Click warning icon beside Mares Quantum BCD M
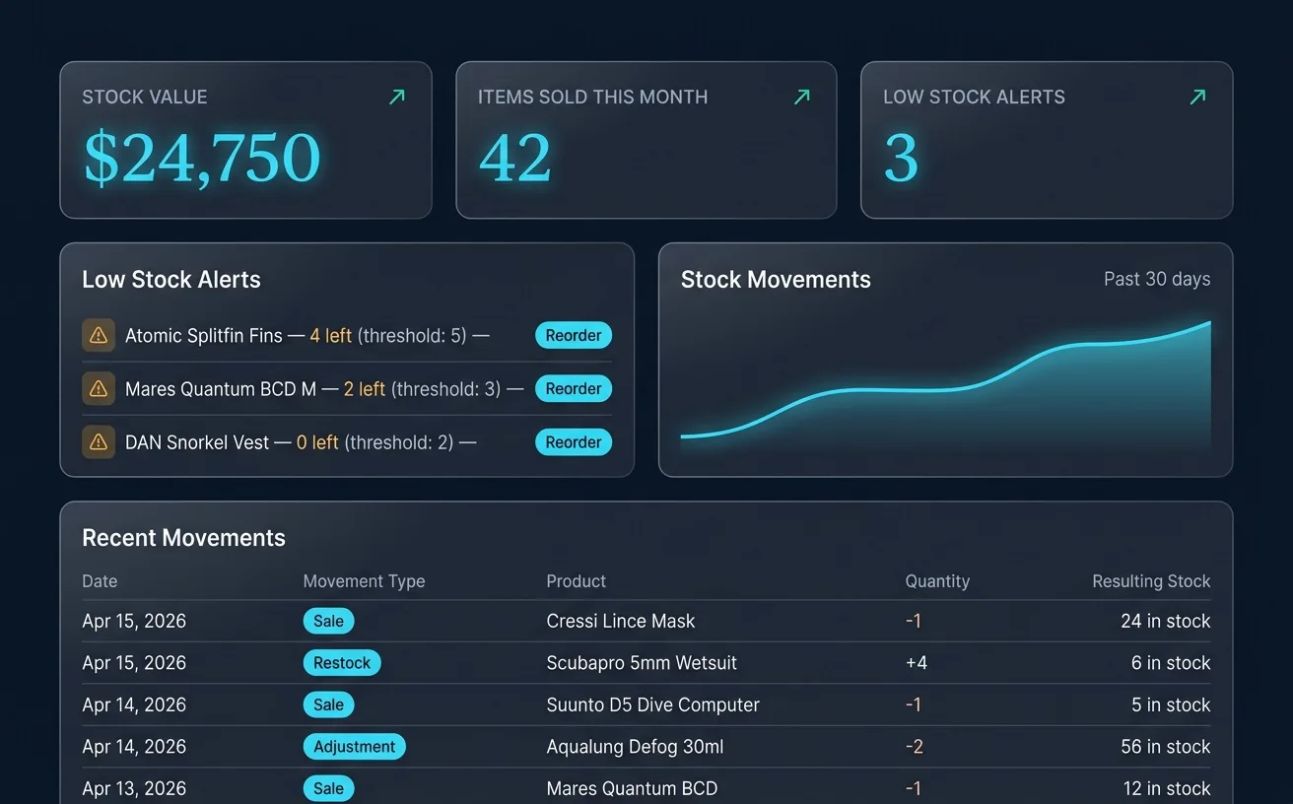 [99, 389]
